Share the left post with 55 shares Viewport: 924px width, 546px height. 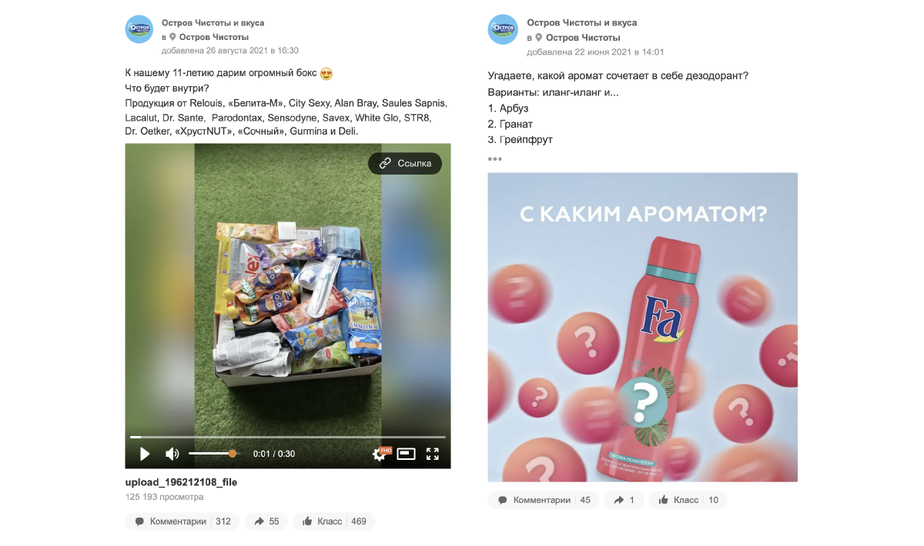(266, 521)
